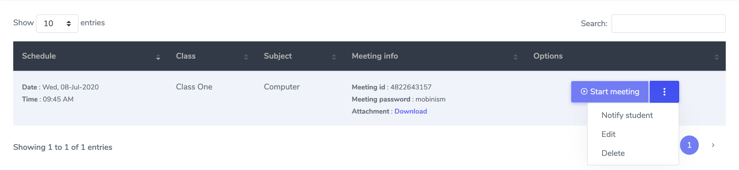Click the Schedule column header
This screenshot has width=739, height=170.
coord(39,56)
